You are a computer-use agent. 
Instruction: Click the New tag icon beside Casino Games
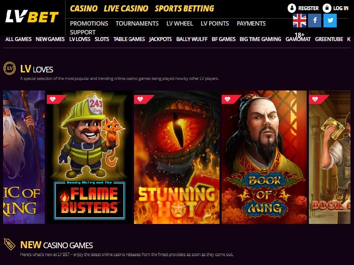coord(9,244)
